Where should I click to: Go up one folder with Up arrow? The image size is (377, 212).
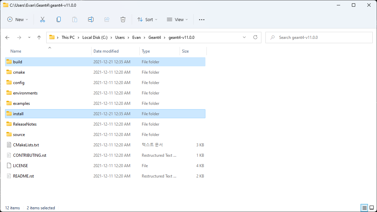click(39, 38)
